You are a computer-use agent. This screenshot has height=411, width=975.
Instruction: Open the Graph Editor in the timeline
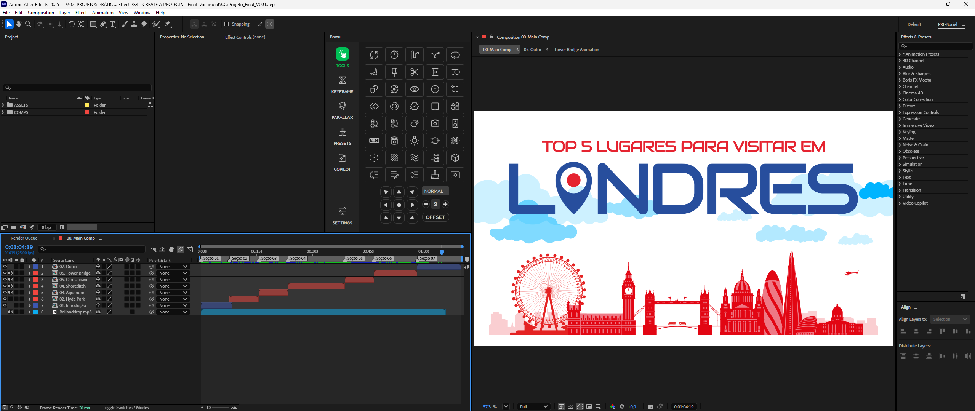point(190,249)
